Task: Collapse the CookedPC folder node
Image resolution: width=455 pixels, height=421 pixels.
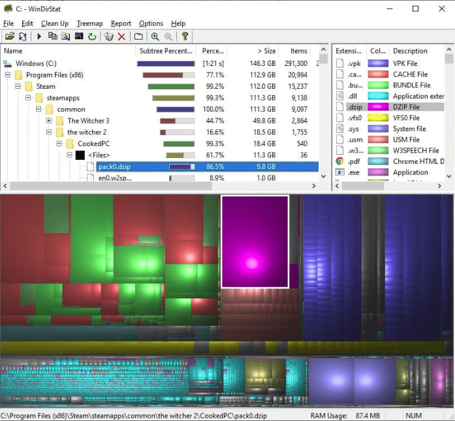Action: point(59,144)
